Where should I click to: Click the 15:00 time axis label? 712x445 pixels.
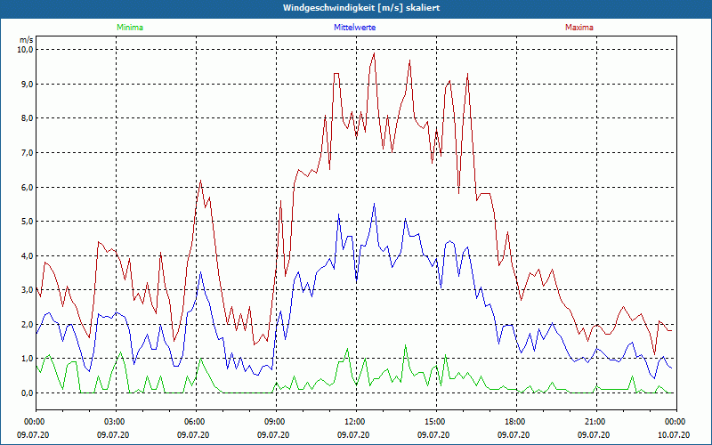click(436, 422)
